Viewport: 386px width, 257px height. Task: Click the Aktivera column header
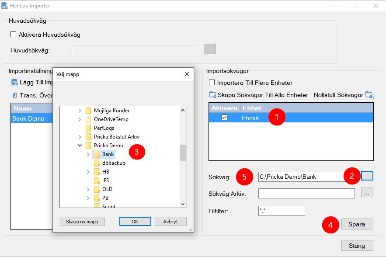click(x=225, y=108)
